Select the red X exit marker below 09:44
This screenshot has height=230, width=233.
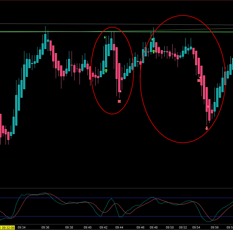pos(119,101)
